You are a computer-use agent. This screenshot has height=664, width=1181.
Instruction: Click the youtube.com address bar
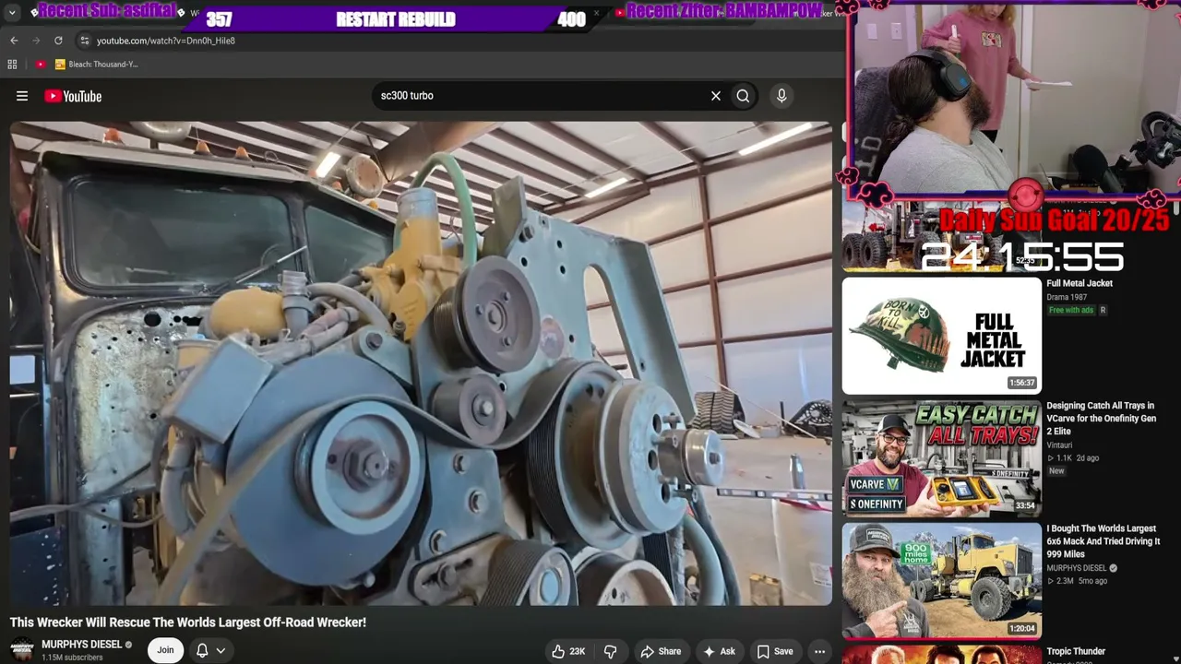(166, 41)
